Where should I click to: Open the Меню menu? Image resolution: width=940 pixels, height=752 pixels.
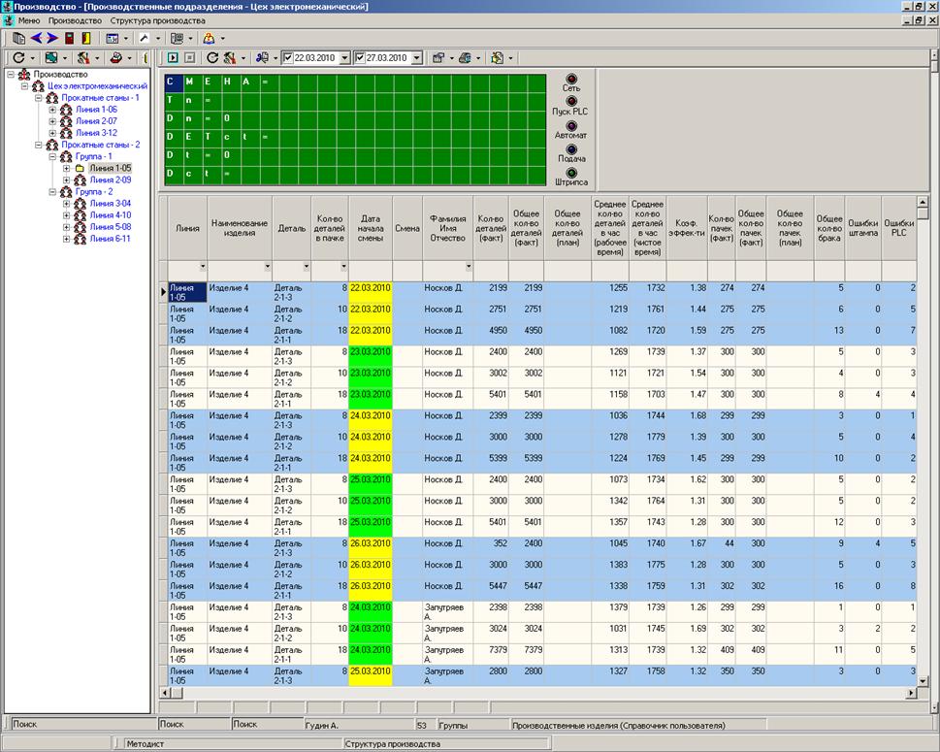tap(29, 20)
